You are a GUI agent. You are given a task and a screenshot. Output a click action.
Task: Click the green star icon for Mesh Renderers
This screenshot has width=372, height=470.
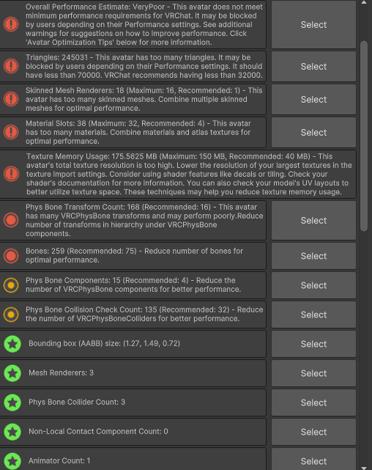coord(12,373)
